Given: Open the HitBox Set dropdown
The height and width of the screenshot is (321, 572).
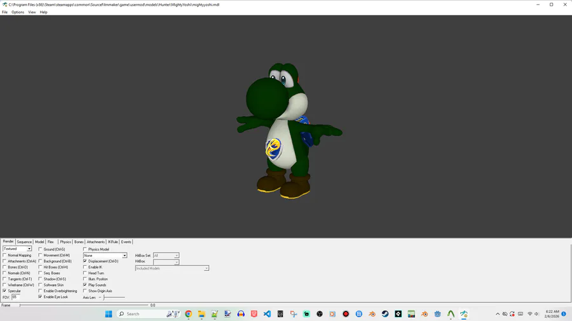Looking at the screenshot, I should click(166, 256).
